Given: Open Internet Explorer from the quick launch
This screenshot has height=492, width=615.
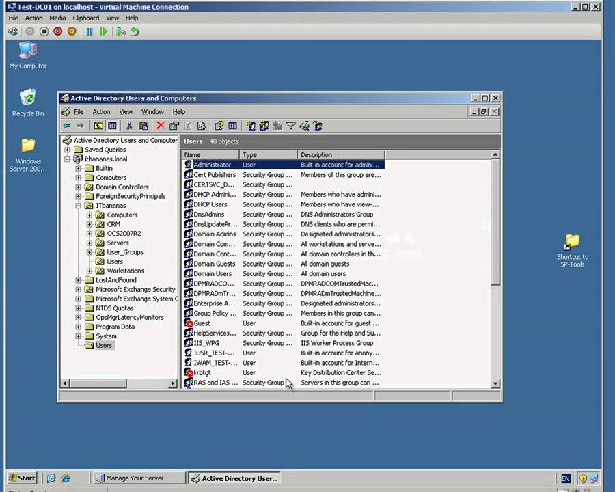Looking at the screenshot, I should tap(66, 478).
